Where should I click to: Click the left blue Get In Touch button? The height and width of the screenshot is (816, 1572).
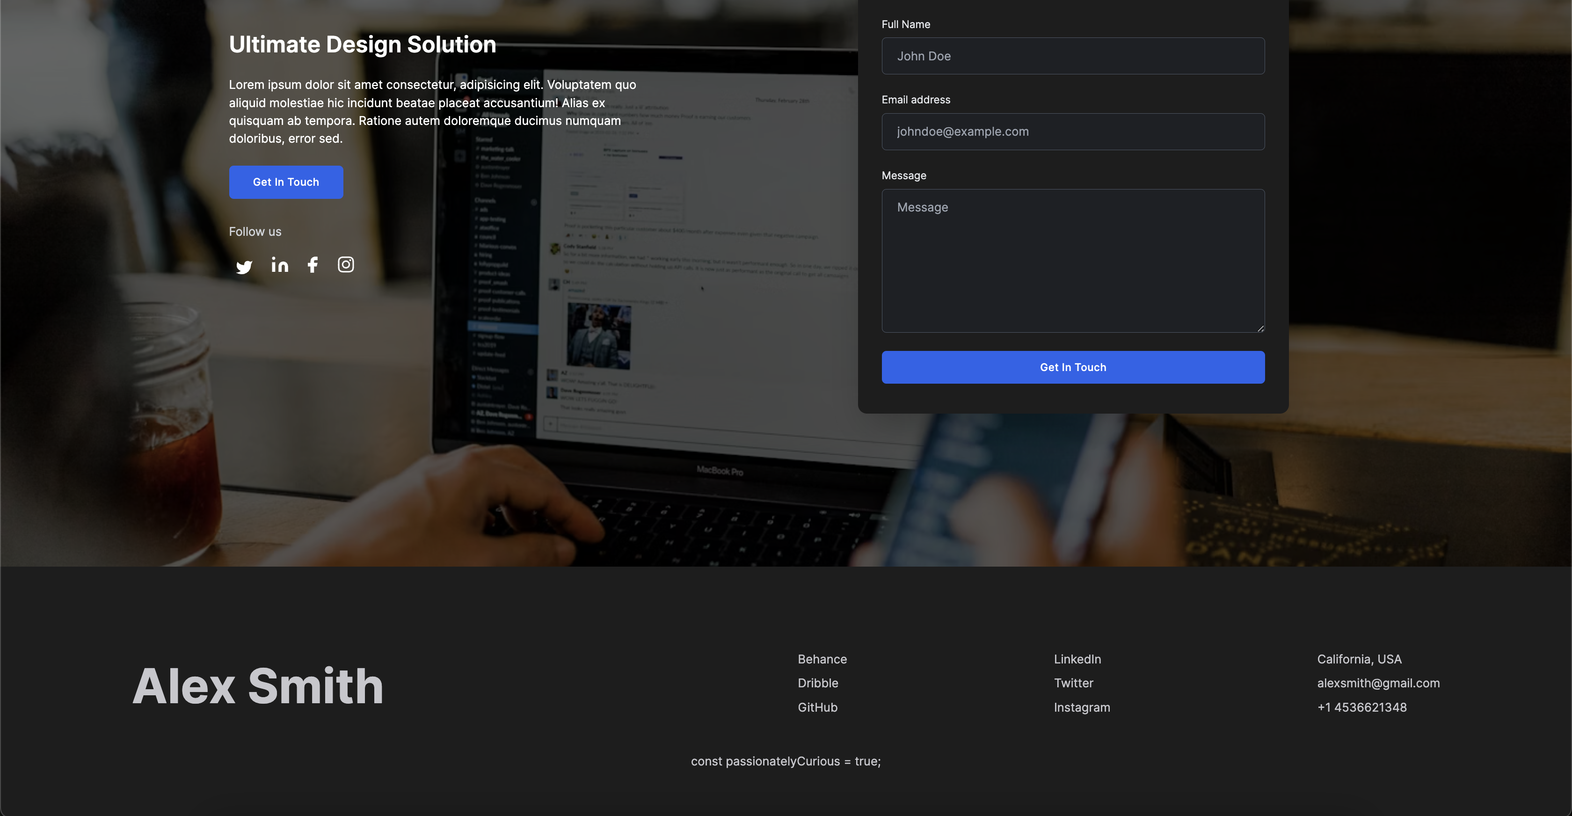285,182
